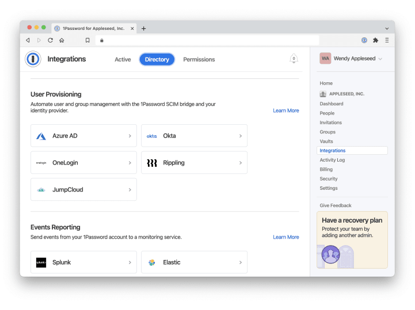Open Azure AD via its chevron arrow
This screenshot has height=310, width=415.
[130, 136]
